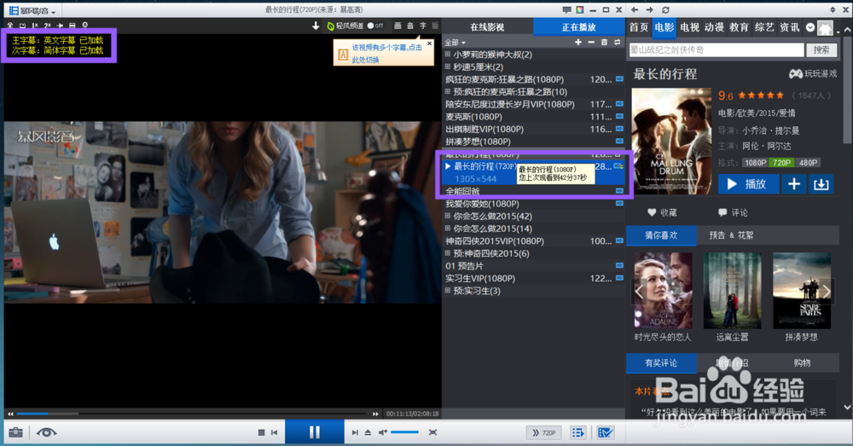The width and height of the screenshot is (853, 446).
Task: Switch to the 购物 tab
Action: coord(802,362)
